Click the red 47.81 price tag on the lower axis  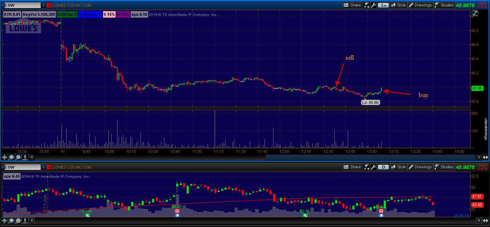tap(477, 197)
